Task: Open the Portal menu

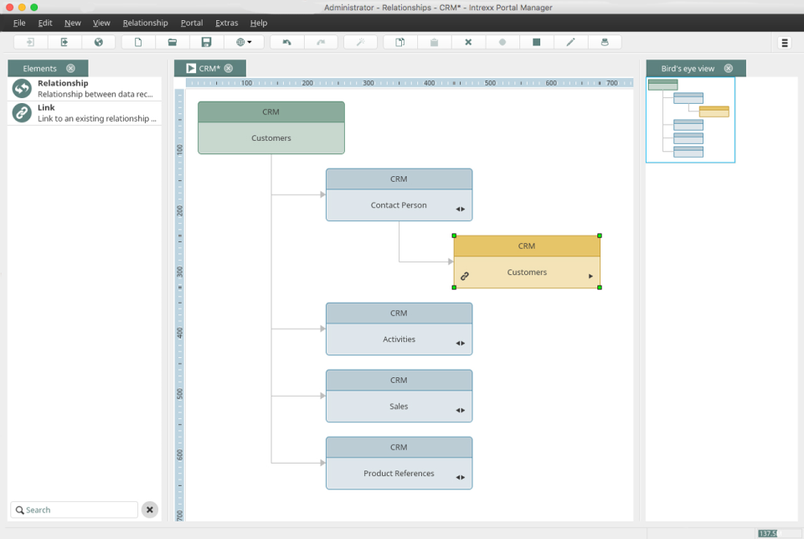Action: (191, 23)
